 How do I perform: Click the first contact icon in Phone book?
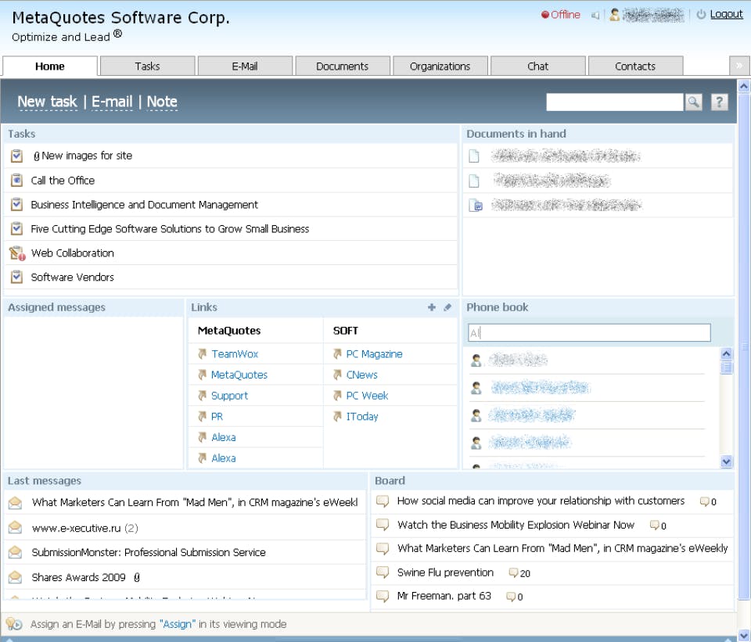point(476,360)
